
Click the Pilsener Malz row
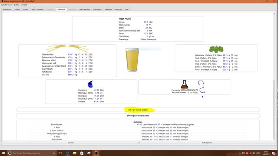tap(67, 55)
